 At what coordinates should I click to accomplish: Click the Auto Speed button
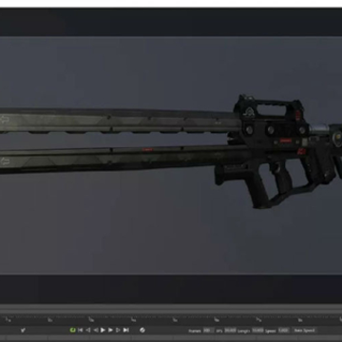tap(305, 331)
